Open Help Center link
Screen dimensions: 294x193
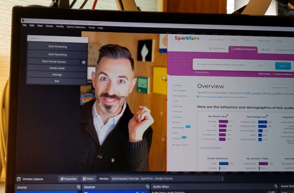[x=180, y=145]
